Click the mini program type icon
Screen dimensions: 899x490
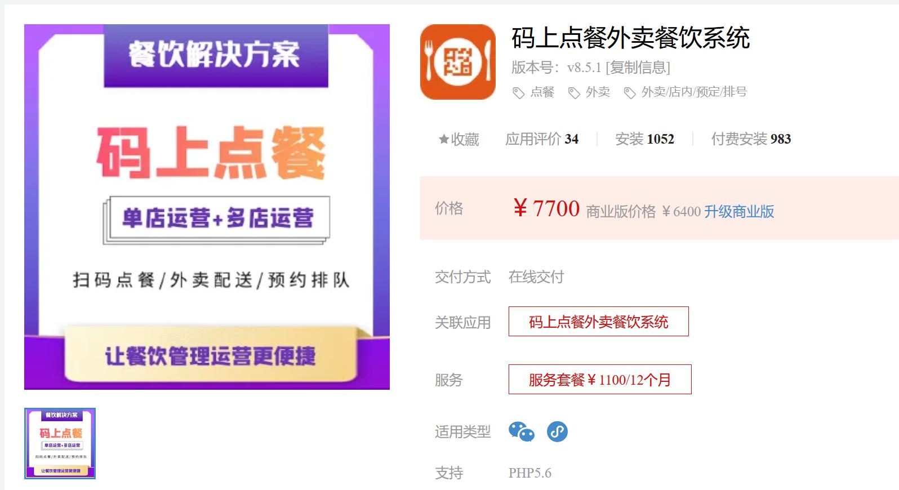pyautogui.click(x=557, y=432)
